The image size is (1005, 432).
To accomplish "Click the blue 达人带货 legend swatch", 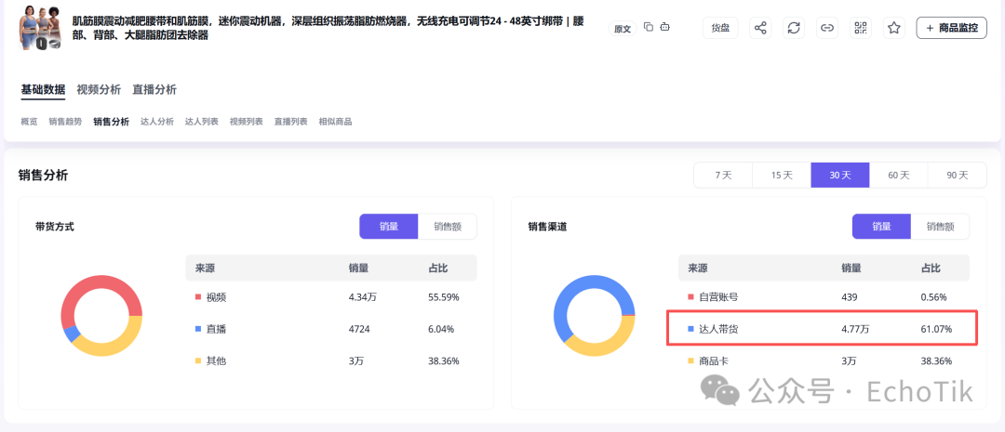I will coord(690,329).
